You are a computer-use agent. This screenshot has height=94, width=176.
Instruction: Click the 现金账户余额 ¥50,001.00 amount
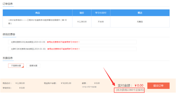[x=66, y=83]
